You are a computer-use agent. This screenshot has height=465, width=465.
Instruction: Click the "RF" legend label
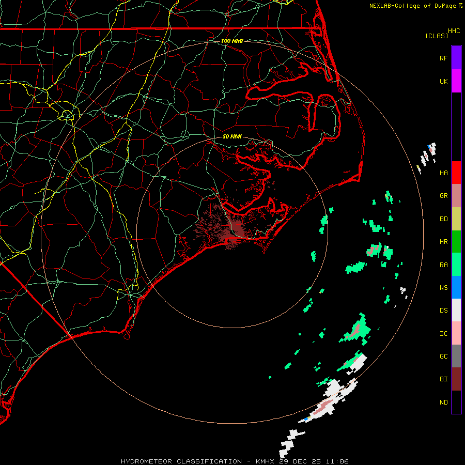pyautogui.click(x=443, y=58)
